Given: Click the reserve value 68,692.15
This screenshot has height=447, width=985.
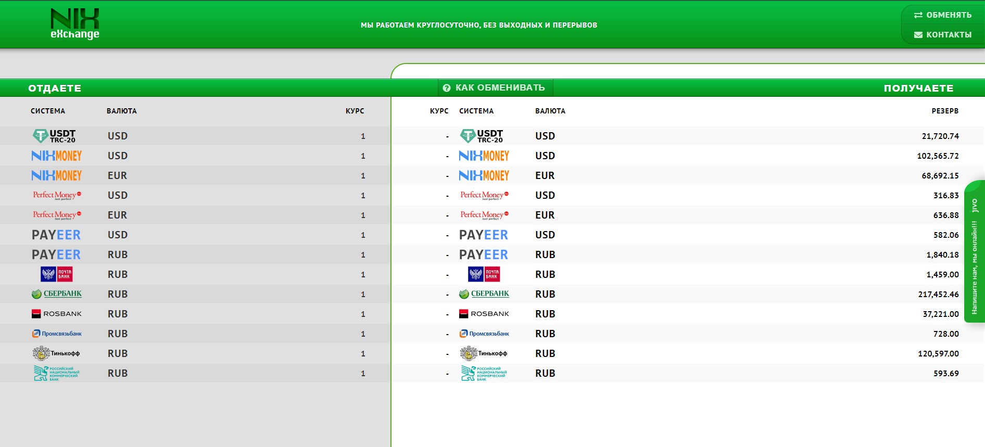Looking at the screenshot, I should click(940, 176).
